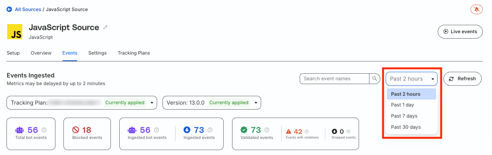Viewport: 492px width, 155px height.
Task: Click the Dropped events count 0
Action: pyautogui.click(x=342, y=131)
